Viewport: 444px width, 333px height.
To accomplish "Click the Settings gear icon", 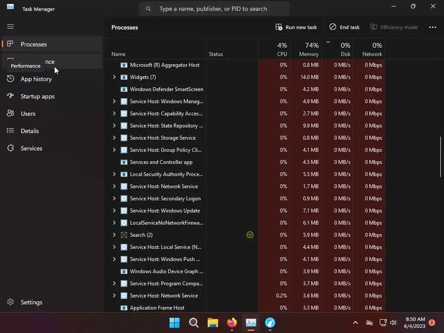I will pos(10,302).
